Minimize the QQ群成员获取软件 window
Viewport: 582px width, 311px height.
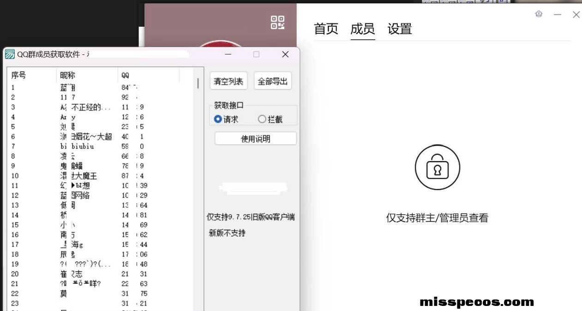click(228, 54)
